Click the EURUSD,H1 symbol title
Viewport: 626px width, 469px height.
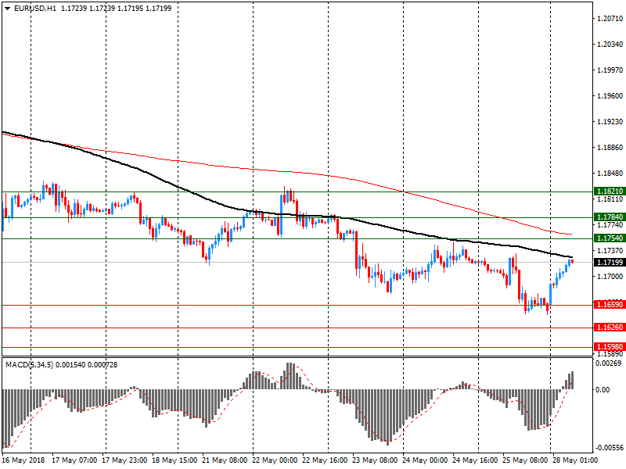[x=35, y=9]
